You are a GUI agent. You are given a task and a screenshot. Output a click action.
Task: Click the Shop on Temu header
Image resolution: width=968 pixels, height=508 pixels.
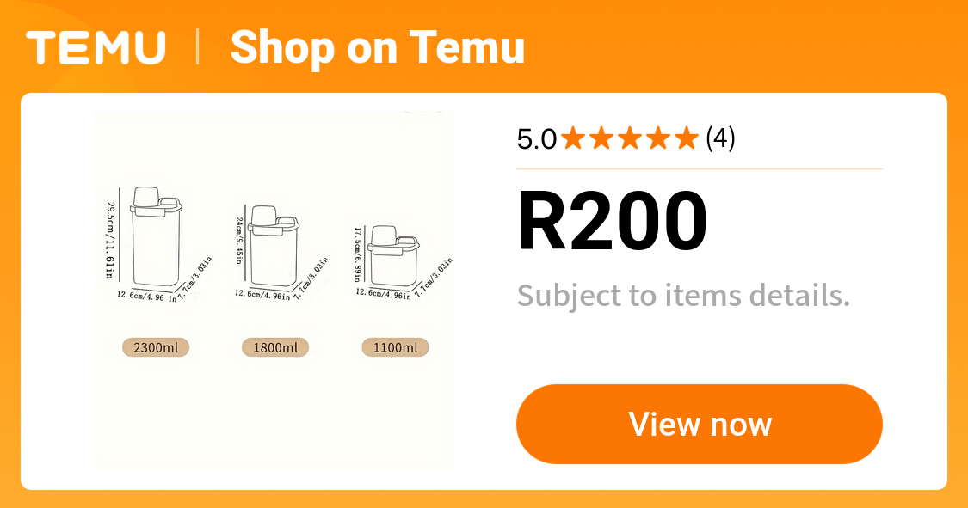point(378,47)
